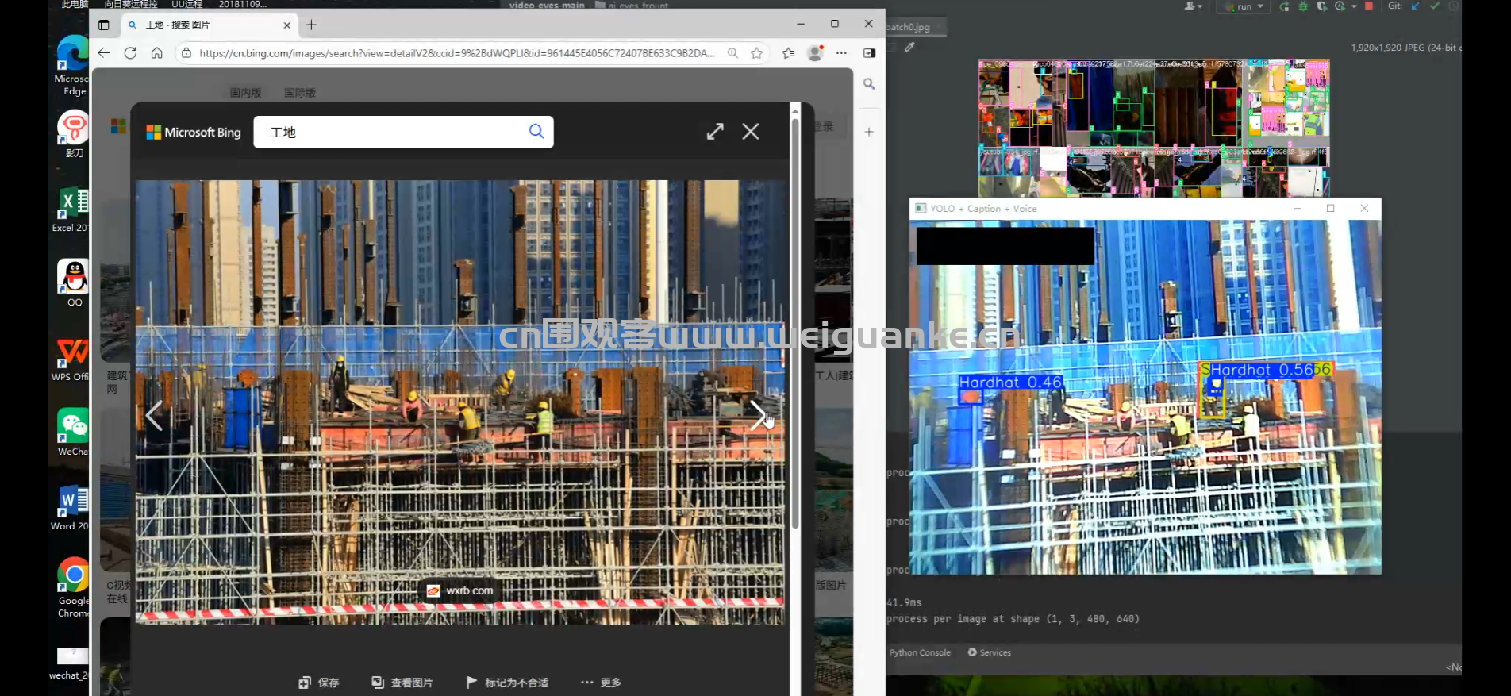Click 查看图片 to view the image

[402, 683]
